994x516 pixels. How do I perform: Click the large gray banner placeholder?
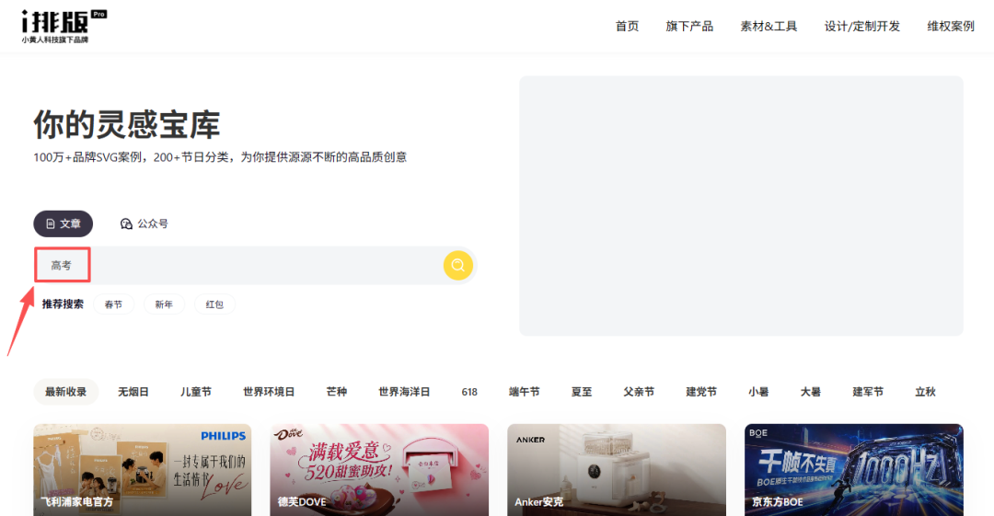[x=741, y=206]
